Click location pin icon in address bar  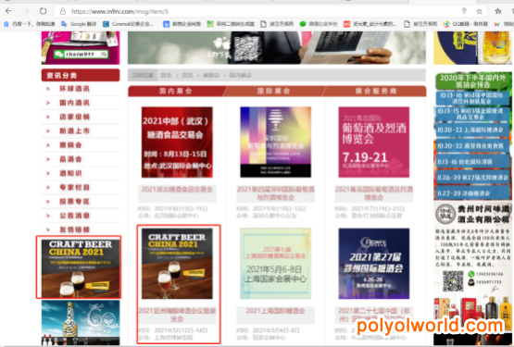click(x=464, y=11)
